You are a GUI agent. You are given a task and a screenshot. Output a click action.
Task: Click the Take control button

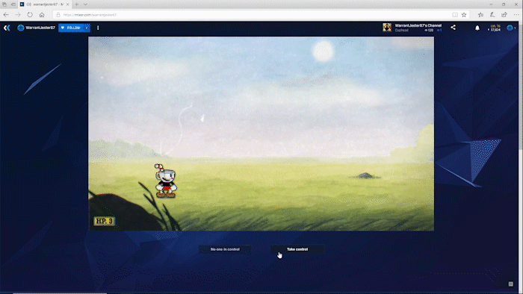pos(297,249)
